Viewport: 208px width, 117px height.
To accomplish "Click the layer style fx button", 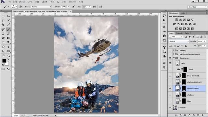I will (x=181, y=115).
